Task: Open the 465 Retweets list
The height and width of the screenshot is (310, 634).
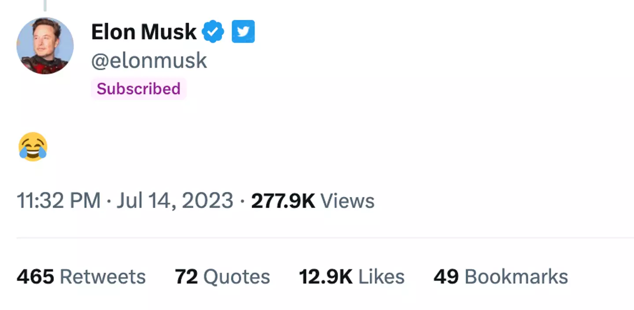Action: tap(81, 277)
